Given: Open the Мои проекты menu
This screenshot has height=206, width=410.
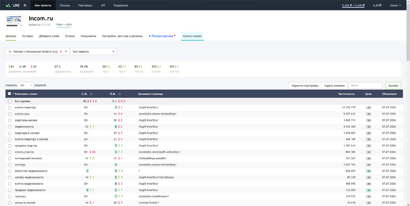Looking at the screenshot, I should tap(43, 5).
